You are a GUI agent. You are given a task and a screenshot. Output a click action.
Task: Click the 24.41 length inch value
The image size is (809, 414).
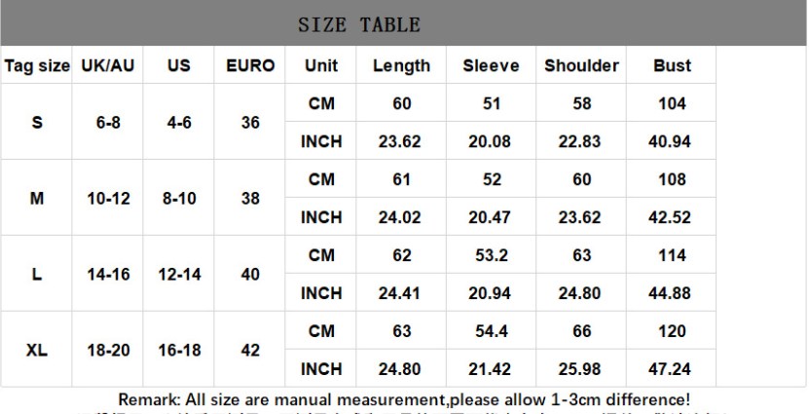click(x=399, y=293)
